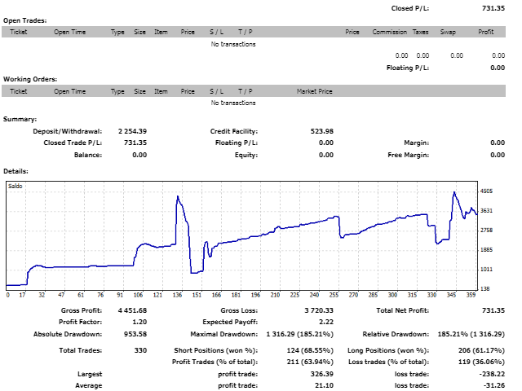This screenshot has width=522, height=391.
Task: Click the Ticket column header in Open Trades
Action: pos(18,32)
